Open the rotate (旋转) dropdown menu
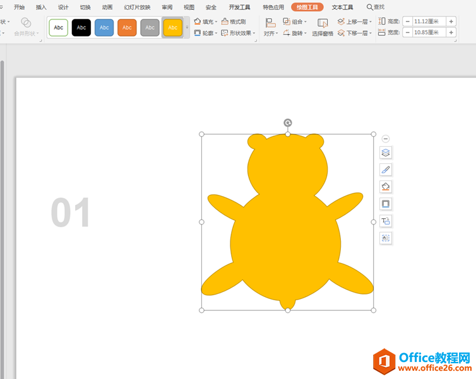Viewport: 476px width, 379px height. pos(295,33)
